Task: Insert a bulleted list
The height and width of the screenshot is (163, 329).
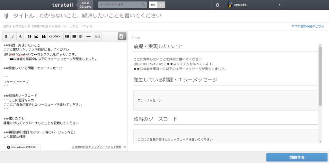Action: 67,36
